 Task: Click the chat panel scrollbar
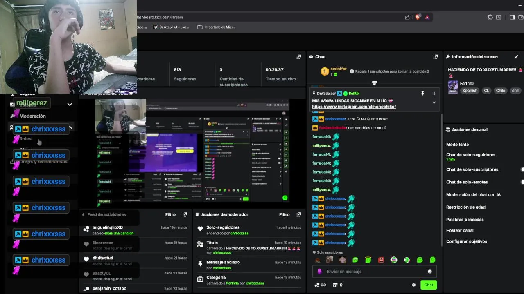441,180
